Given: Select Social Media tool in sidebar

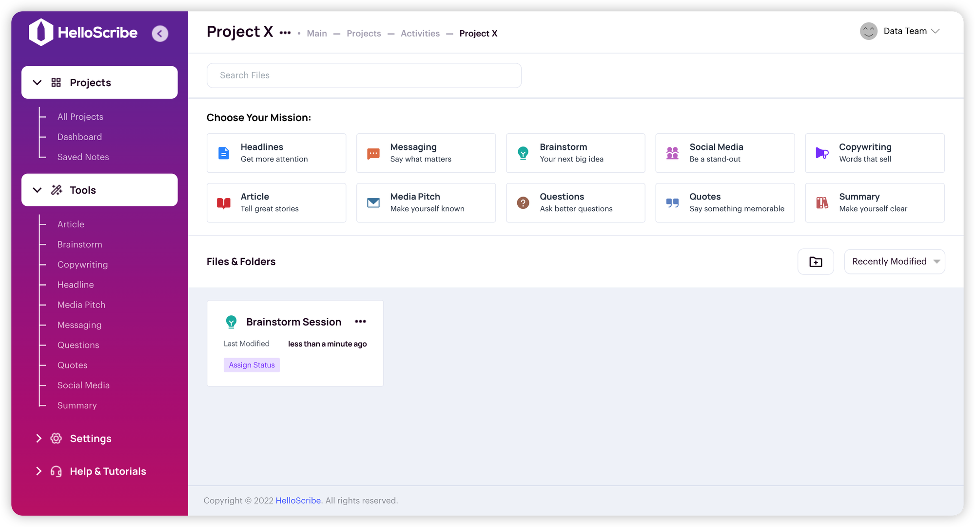Looking at the screenshot, I should [83, 385].
